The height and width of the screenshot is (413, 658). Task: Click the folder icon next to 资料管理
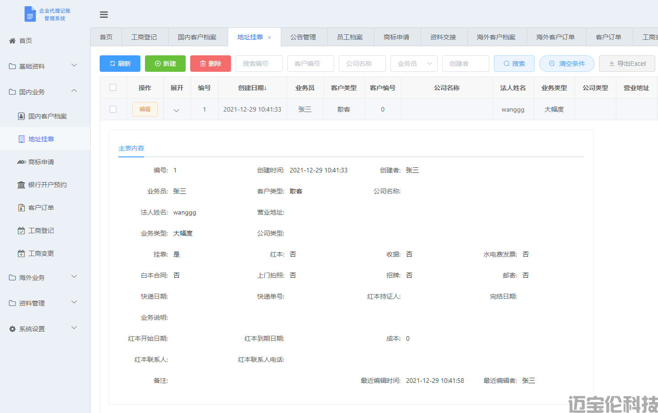point(12,303)
